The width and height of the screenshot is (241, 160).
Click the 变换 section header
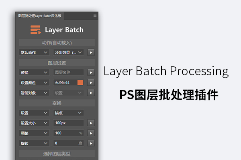[57, 103]
